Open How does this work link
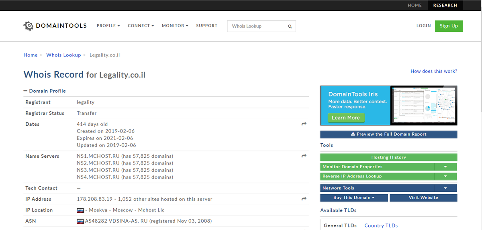The width and height of the screenshot is (482, 230). point(434,71)
